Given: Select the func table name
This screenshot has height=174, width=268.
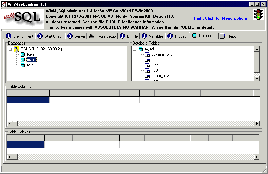Looking at the screenshot, I should pos(155,65).
